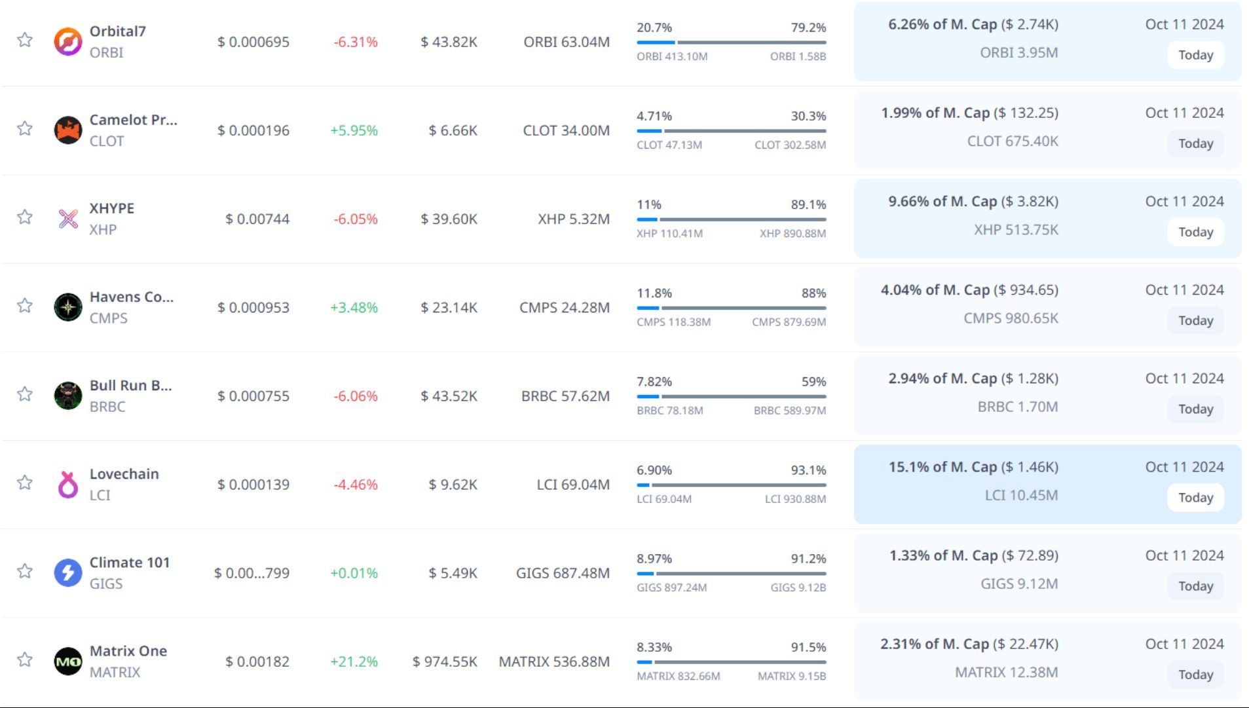Click the Havens Compass CMPS logo
Screen dimensions: 1249x708
pyautogui.click(x=67, y=307)
